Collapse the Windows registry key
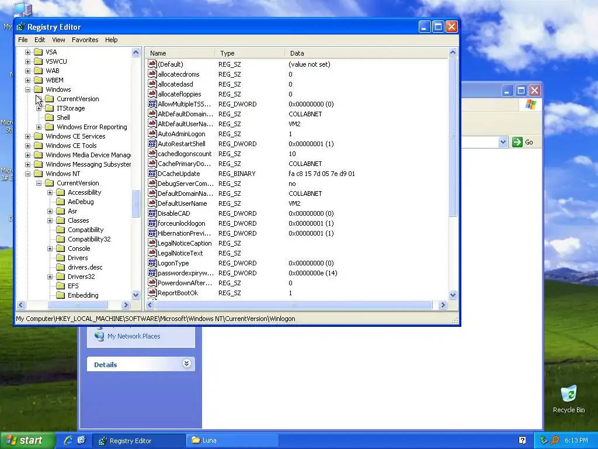 [x=28, y=89]
